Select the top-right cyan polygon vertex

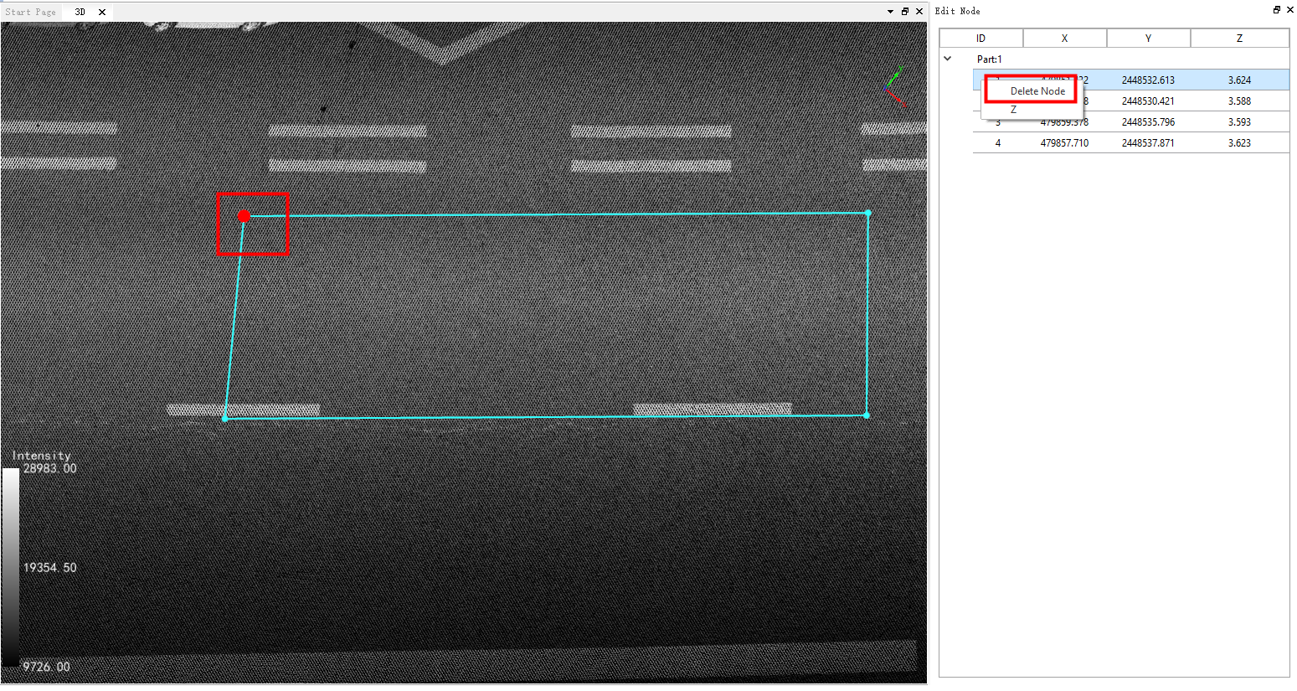868,213
